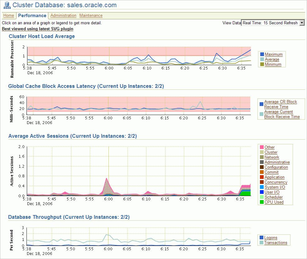Switch to the Home tab
307x259 pixels.
click(x=8, y=16)
